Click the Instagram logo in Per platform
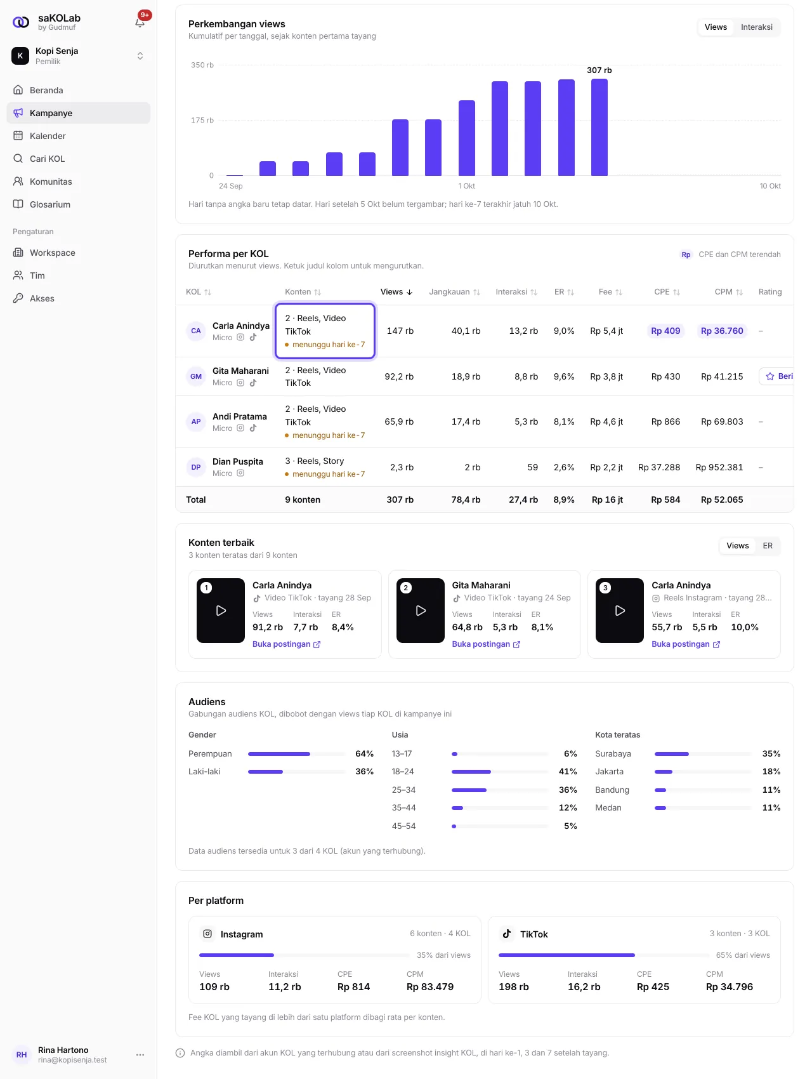 [207, 934]
